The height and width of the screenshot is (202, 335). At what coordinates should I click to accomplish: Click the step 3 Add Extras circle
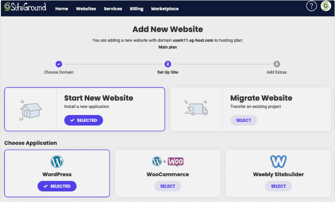(277, 64)
